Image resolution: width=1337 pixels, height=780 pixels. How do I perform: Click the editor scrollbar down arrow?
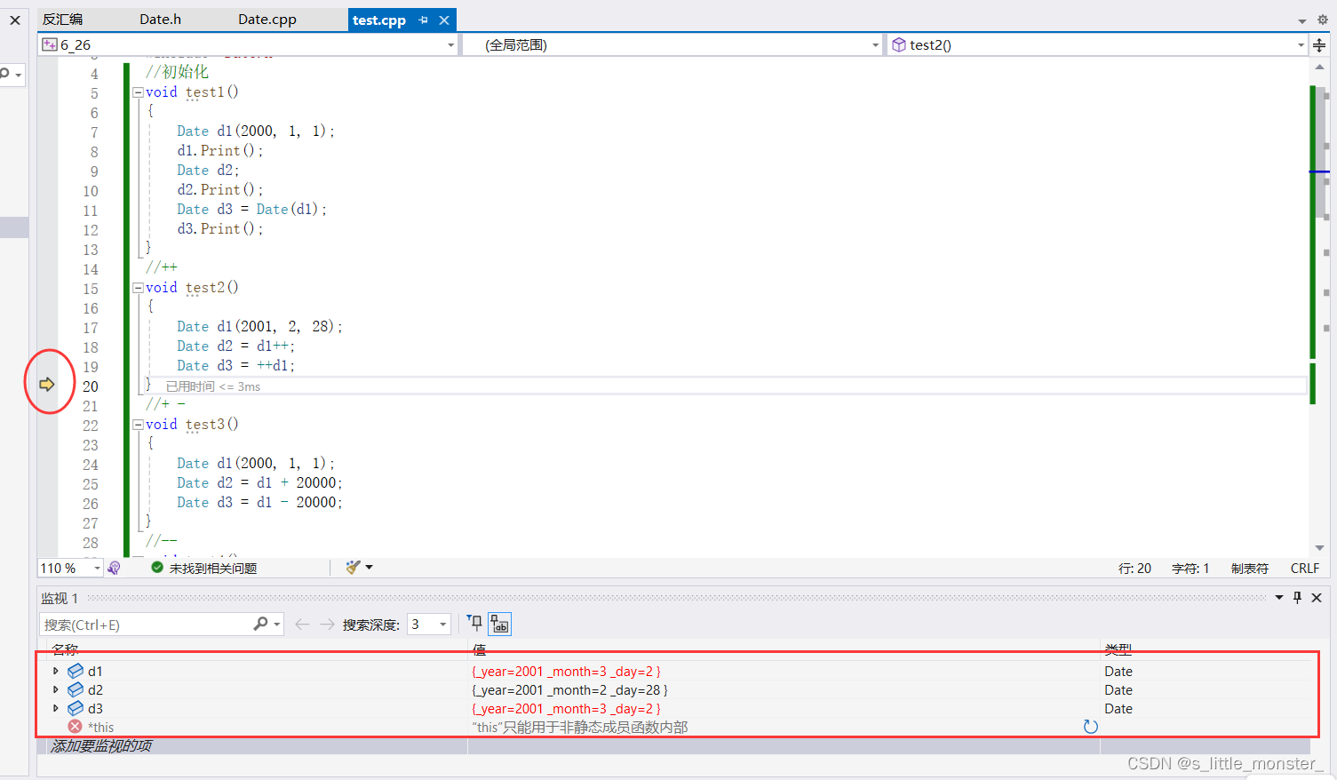tap(1320, 547)
